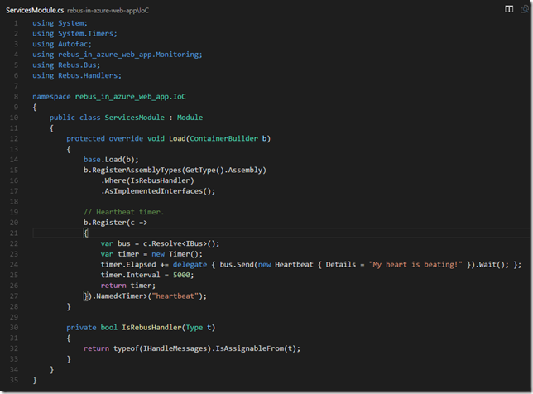
Task: Click the "heartbeat" string literal
Action: click(x=175, y=296)
